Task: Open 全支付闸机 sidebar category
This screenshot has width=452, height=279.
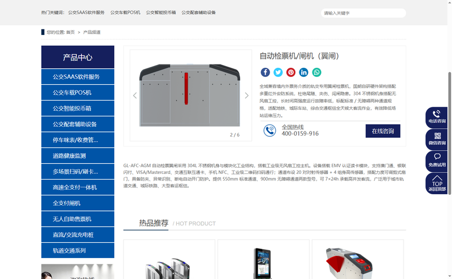Action: 77,203
